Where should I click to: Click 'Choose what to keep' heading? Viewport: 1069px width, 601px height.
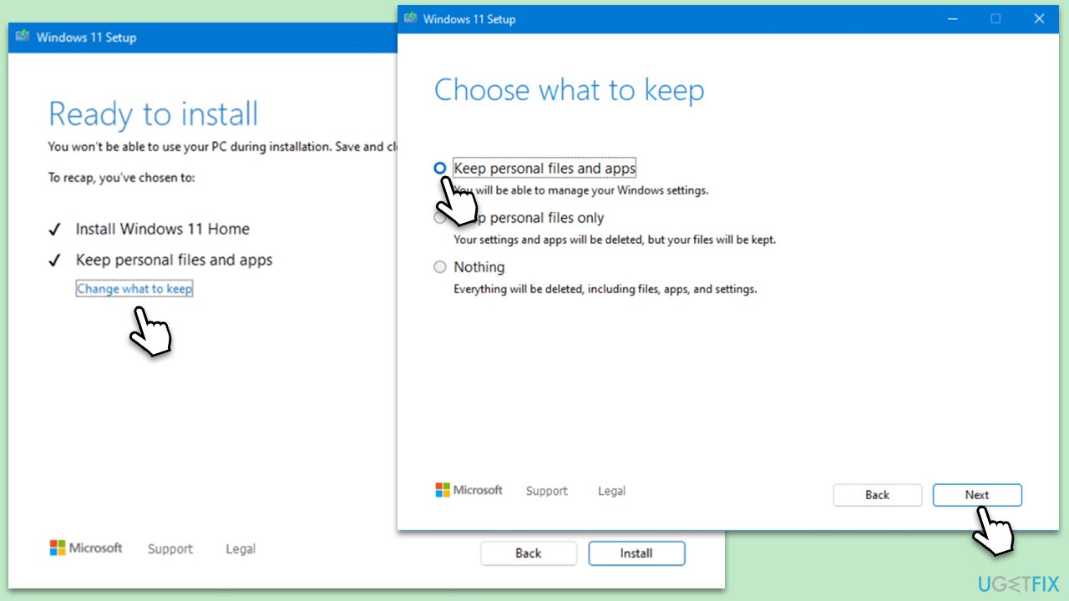570,90
